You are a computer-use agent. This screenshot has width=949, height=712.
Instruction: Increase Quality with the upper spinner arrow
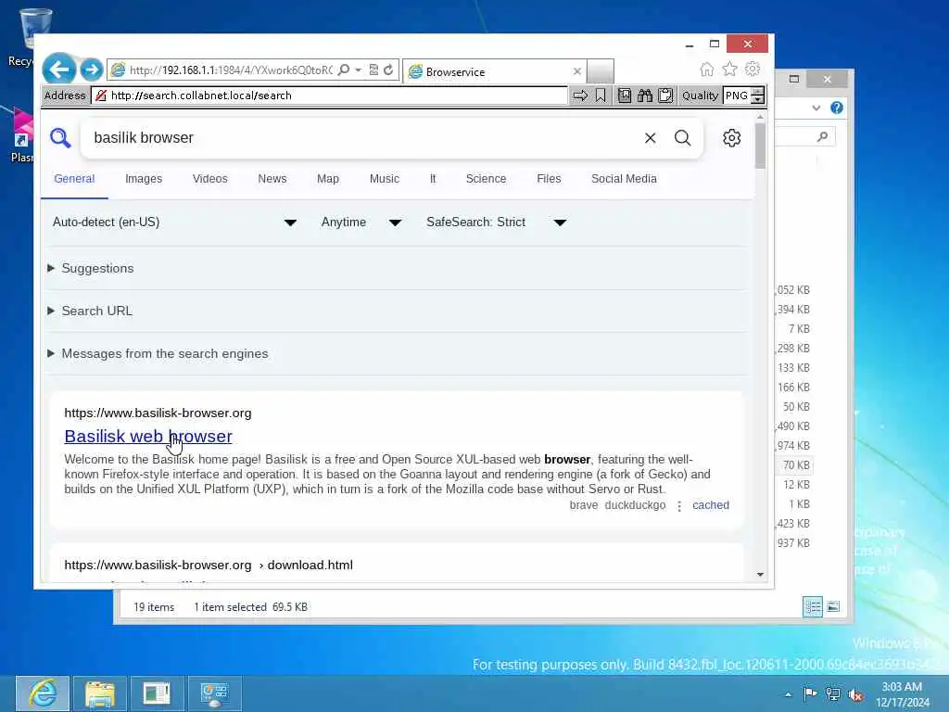click(x=758, y=91)
